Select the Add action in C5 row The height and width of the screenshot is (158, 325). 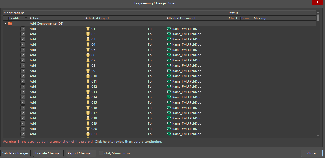pos(33,50)
